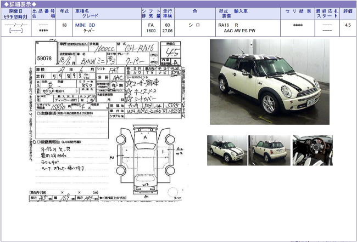This screenshot has height=242, width=357.
Task: Select the 出品番号 column header
Action: (x=43, y=14)
